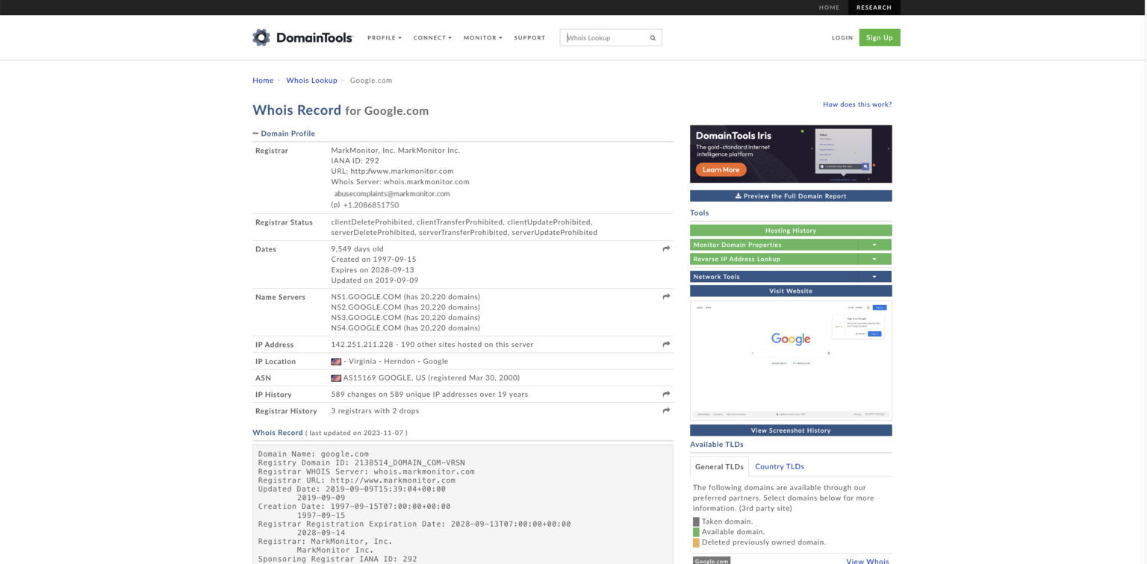Click the Google website screenshot thumbnail
This screenshot has width=1147, height=564.
[x=791, y=360]
